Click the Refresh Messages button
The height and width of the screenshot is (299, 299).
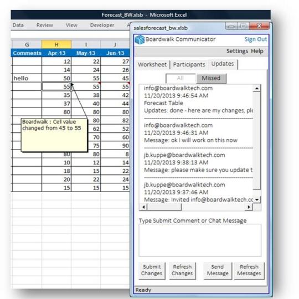click(249, 270)
